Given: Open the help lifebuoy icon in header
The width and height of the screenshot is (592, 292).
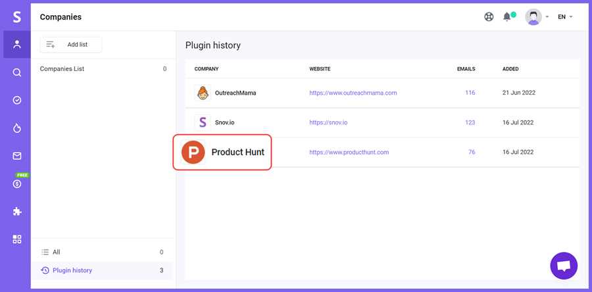Looking at the screenshot, I should (489, 17).
